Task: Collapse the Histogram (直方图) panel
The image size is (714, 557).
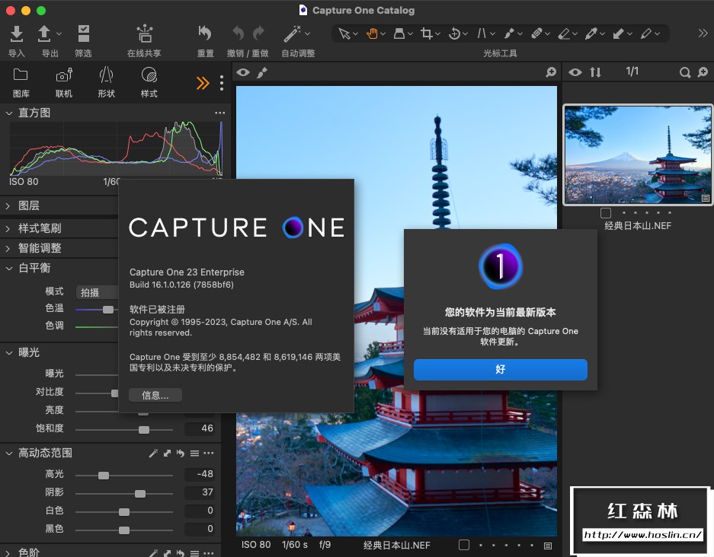Action: (8, 113)
